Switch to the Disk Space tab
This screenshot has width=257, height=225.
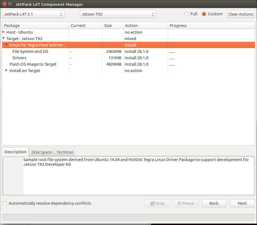42,152
